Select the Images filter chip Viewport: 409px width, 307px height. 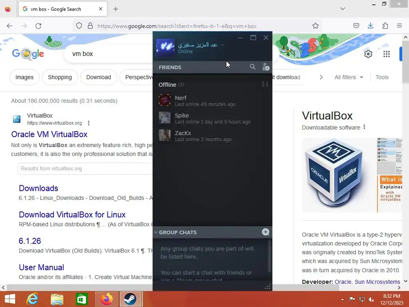[24, 77]
